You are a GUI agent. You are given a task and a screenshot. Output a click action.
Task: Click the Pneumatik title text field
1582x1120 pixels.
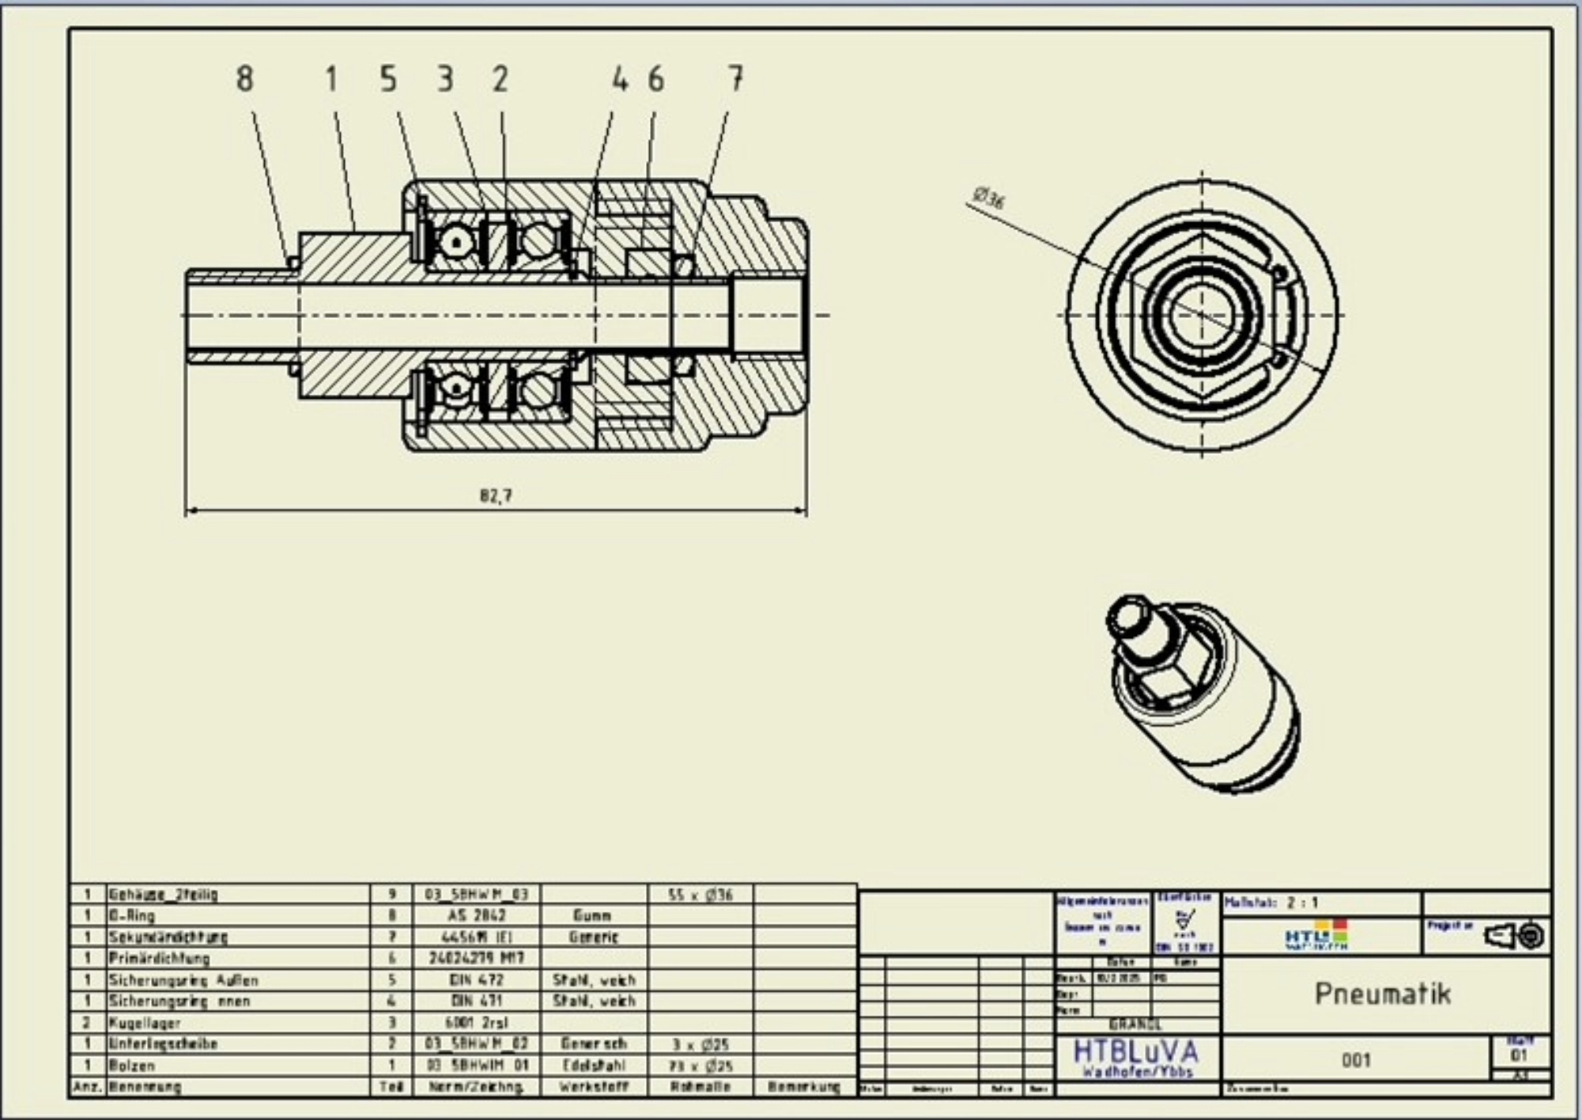coord(1383,993)
